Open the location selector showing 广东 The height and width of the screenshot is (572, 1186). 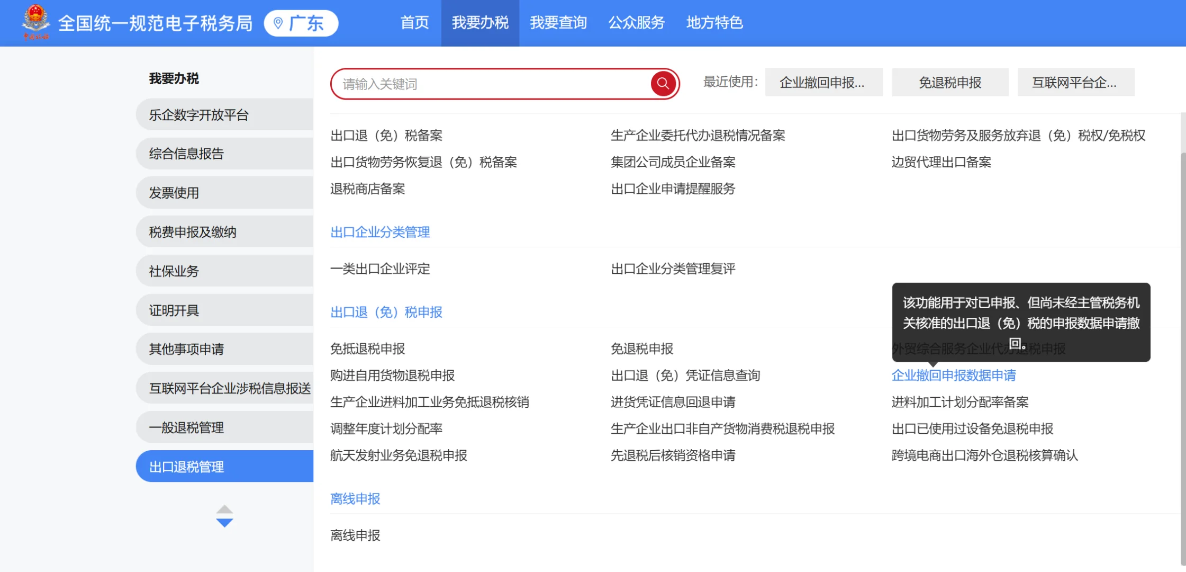pos(301,23)
